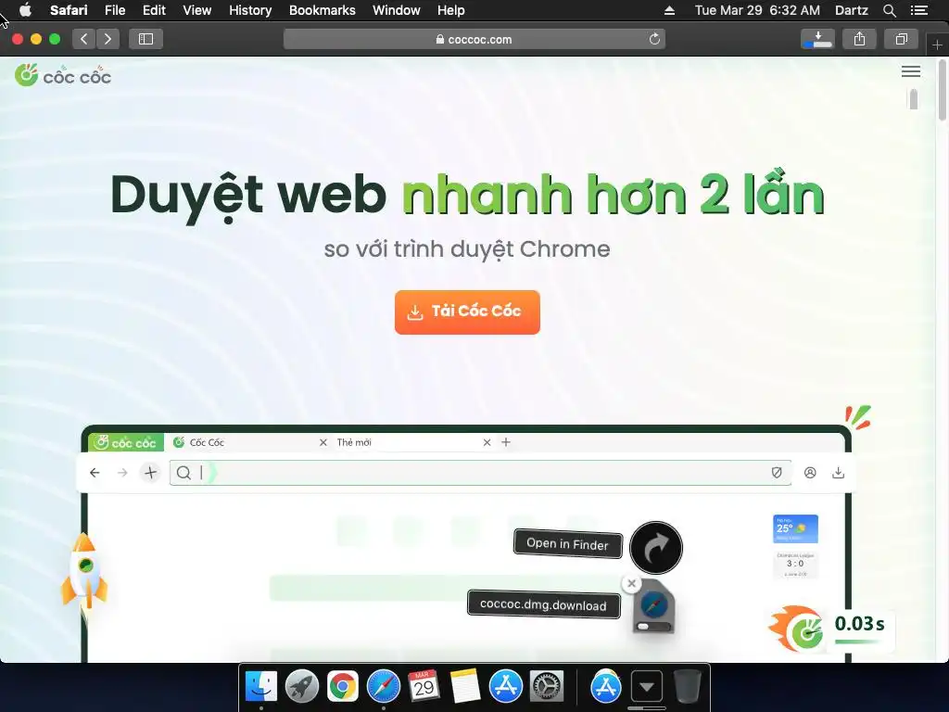Cancel download with the X badge
Viewport: 949px width, 712px height.
click(631, 584)
